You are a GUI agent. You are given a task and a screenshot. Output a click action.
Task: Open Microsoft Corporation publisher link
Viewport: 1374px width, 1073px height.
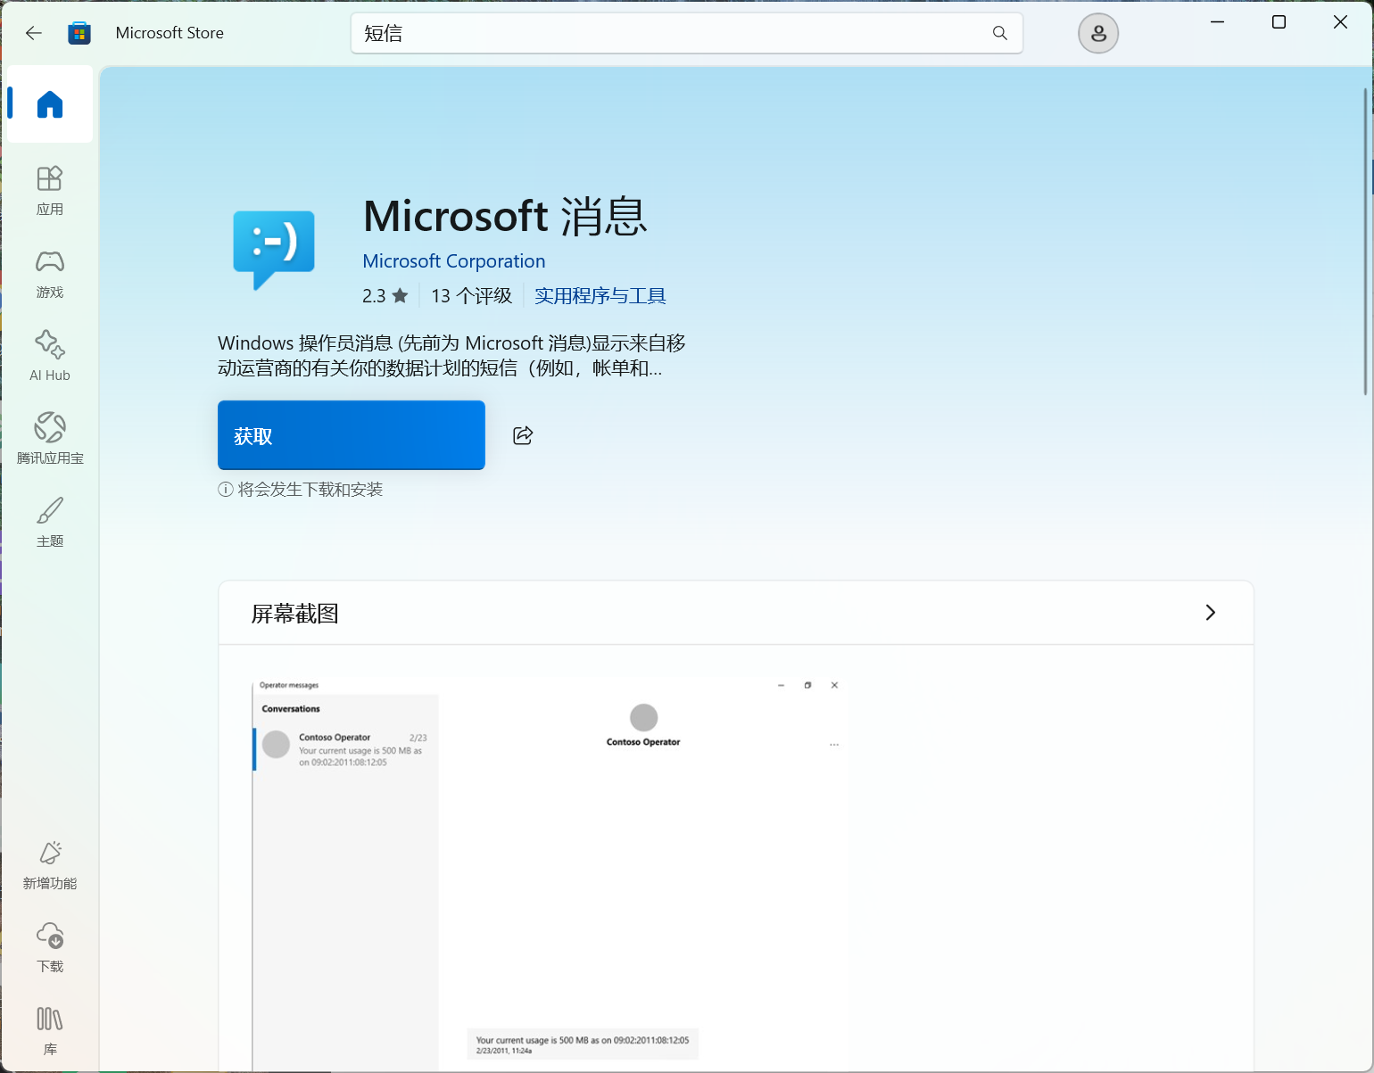click(453, 261)
